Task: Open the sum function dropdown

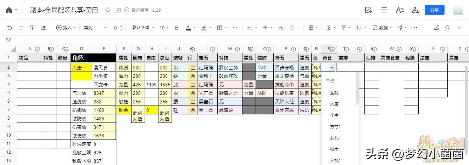Action: 331,28
